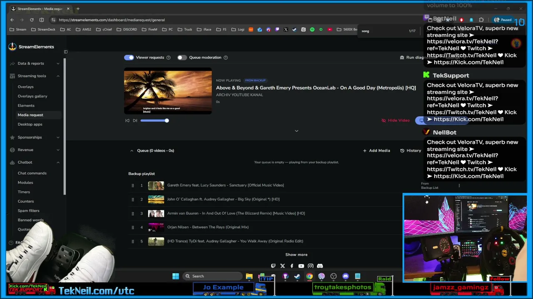533x299 pixels.
Task: Open Elements in sidebar
Action: (x=26, y=106)
